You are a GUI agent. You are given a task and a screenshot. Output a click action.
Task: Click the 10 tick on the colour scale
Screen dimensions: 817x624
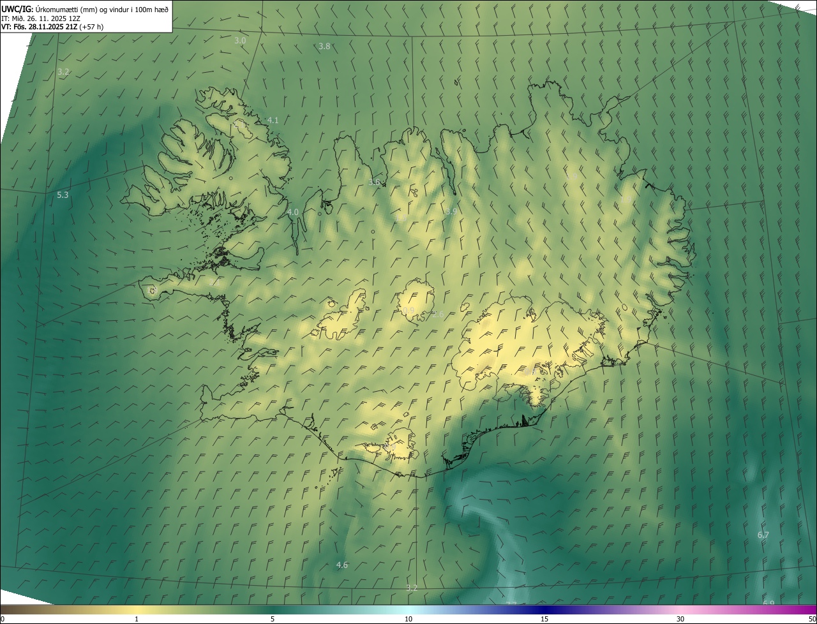coord(408,619)
